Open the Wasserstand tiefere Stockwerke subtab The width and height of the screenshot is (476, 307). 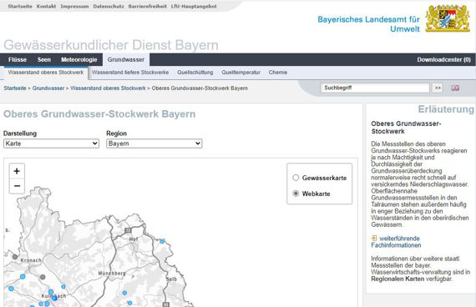tap(130, 73)
